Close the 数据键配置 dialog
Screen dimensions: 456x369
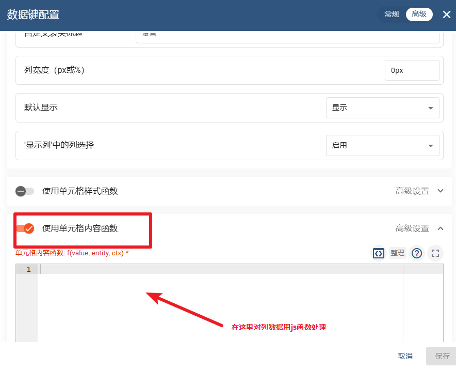pos(446,14)
